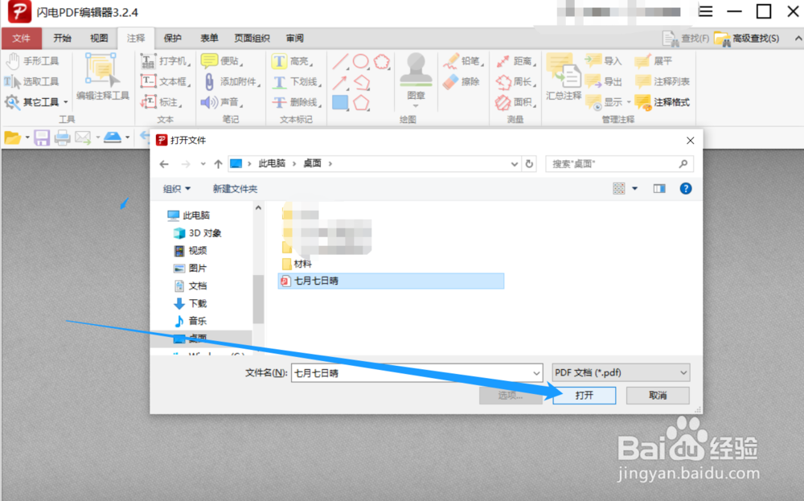Activate the Typewriter tool (打字机)
The image size is (804, 501).
coord(165,61)
